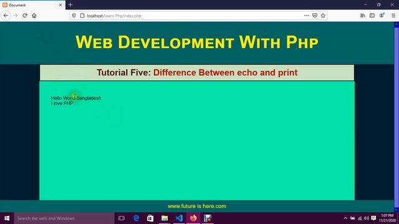399x224 pixels.
Task: Open the last pinned taskbar app
Action: 208,218
